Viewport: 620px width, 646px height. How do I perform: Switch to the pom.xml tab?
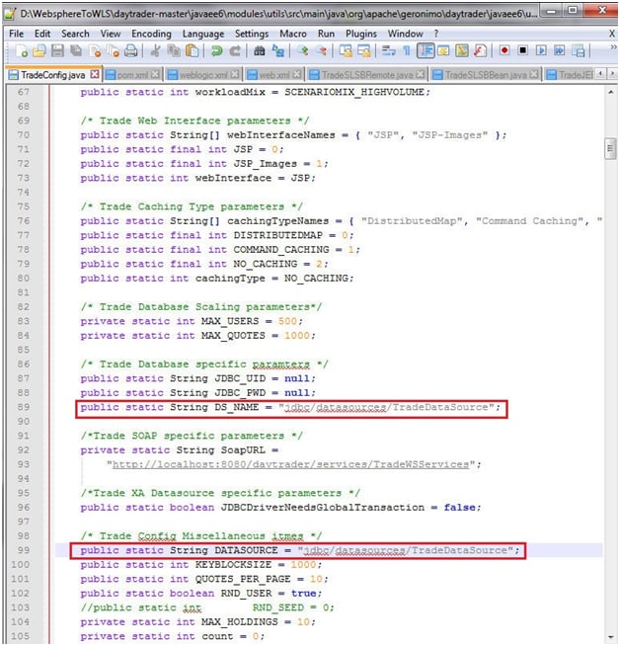(x=132, y=74)
